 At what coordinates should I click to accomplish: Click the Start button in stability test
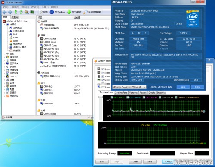point(102,161)
